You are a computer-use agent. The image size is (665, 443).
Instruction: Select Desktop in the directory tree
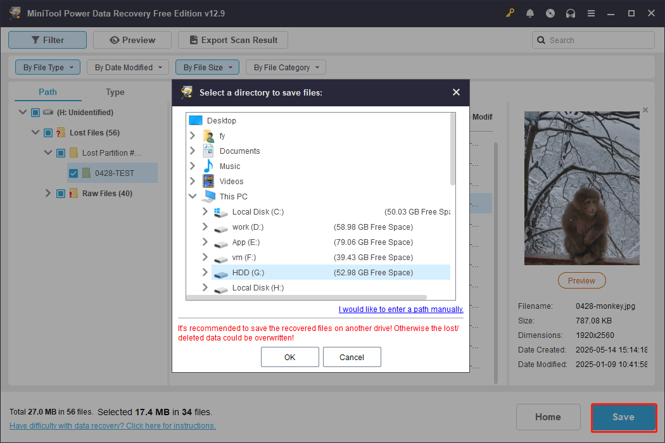(222, 120)
